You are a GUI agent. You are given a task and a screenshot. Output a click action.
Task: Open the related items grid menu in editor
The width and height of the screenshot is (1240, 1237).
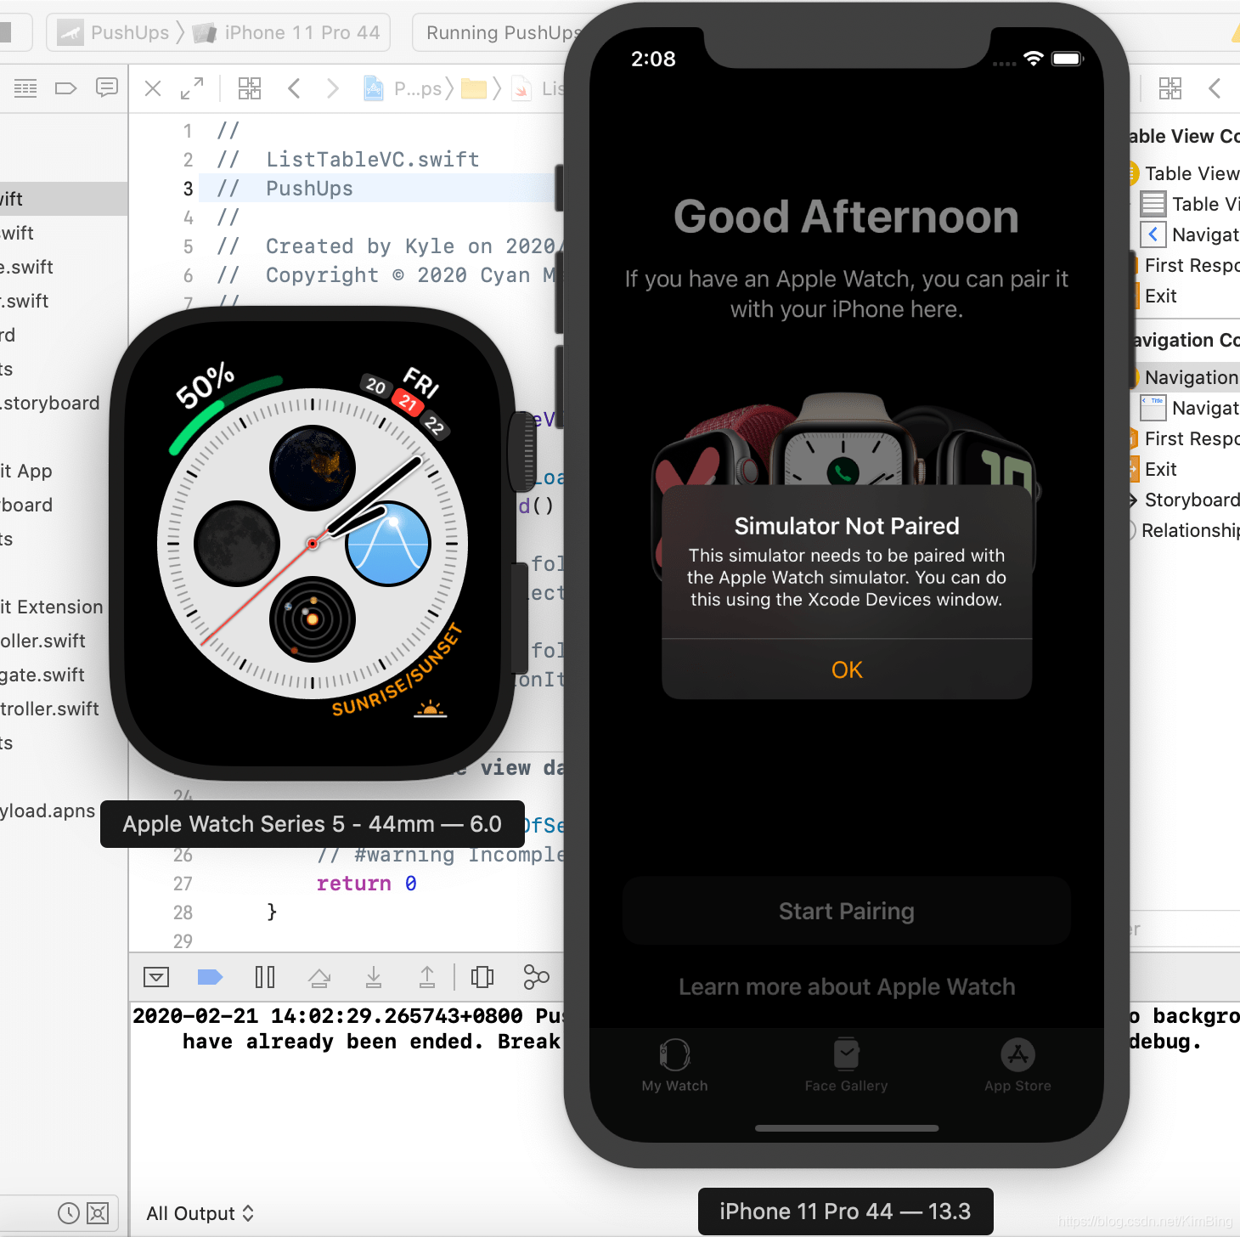tap(250, 88)
